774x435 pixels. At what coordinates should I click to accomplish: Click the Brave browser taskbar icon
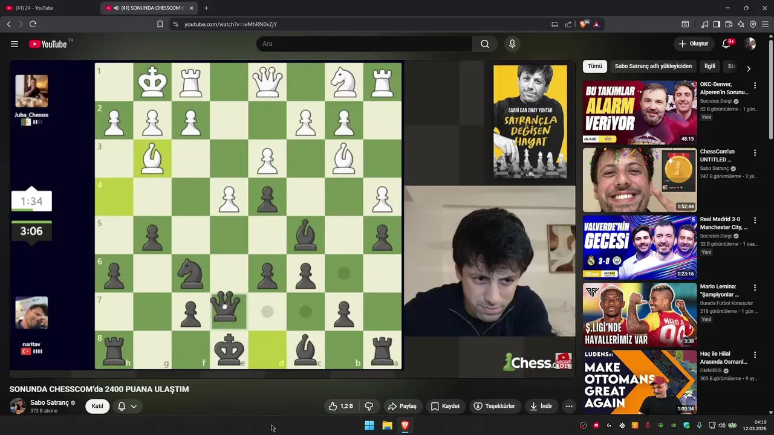(405, 425)
